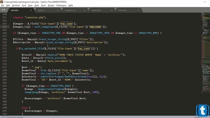210x118 pixels.
Task: Click the exif_imagetype function call
Action: (x=45, y=27)
